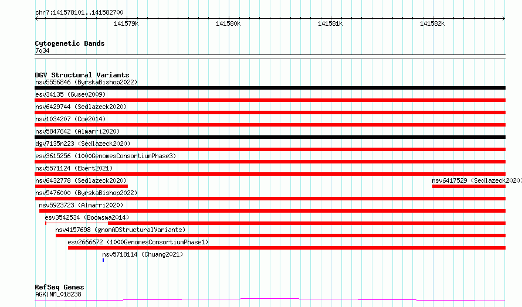Click the thick red esv3542534 bar

point(307,223)
